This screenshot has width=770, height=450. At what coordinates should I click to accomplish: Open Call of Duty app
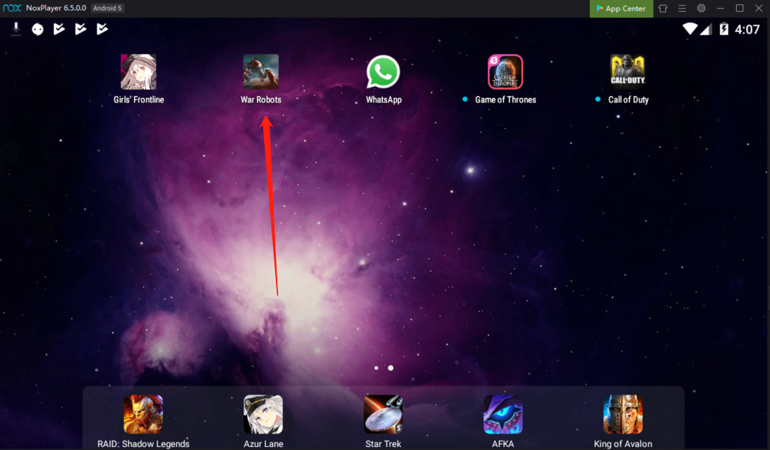tap(628, 73)
